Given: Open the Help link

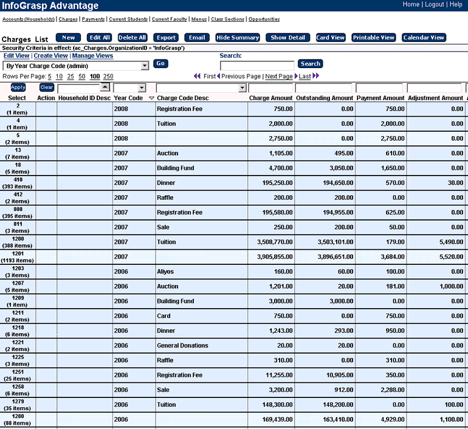Looking at the screenshot, I should [x=456, y=4].
